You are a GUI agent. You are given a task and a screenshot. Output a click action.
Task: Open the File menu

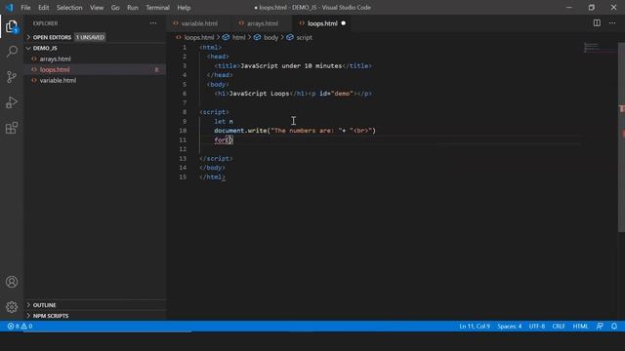click(25, 8)
